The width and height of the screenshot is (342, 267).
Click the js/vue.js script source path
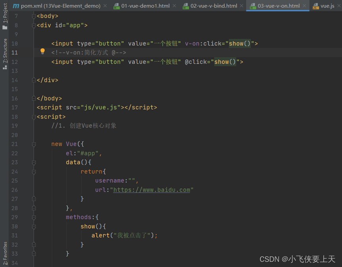[x=101, y=108]
